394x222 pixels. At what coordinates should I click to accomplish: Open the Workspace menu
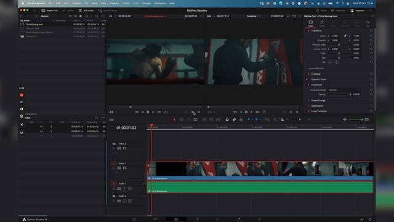tap(160, 4)
